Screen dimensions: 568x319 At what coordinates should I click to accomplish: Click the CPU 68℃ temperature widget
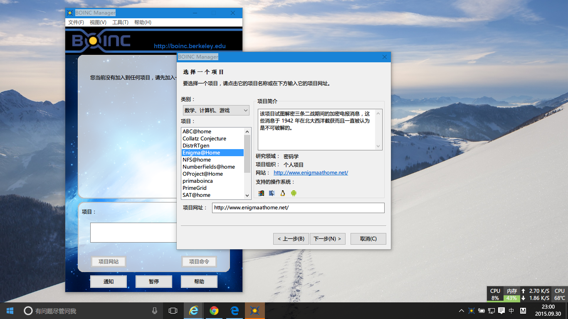(560, 294)
